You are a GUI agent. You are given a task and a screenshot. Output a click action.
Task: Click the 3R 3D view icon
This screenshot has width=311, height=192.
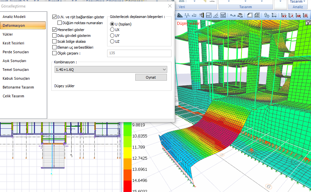point(298,15)
